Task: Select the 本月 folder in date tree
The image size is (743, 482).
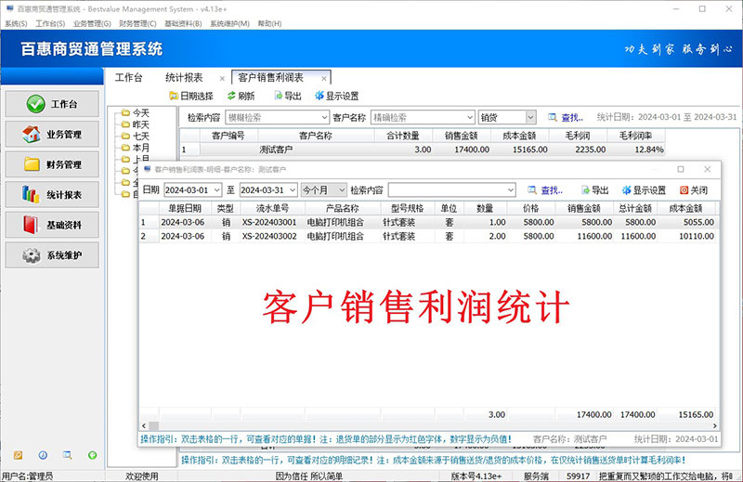Action: pyautogui.click(x=136, y=148)
